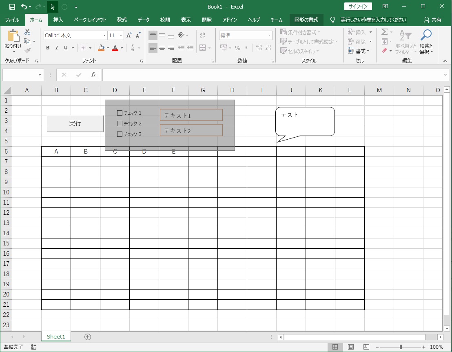Screen dimensions: 452x352
Task: Click the Save icon in title bar
Action: point(12,7)
